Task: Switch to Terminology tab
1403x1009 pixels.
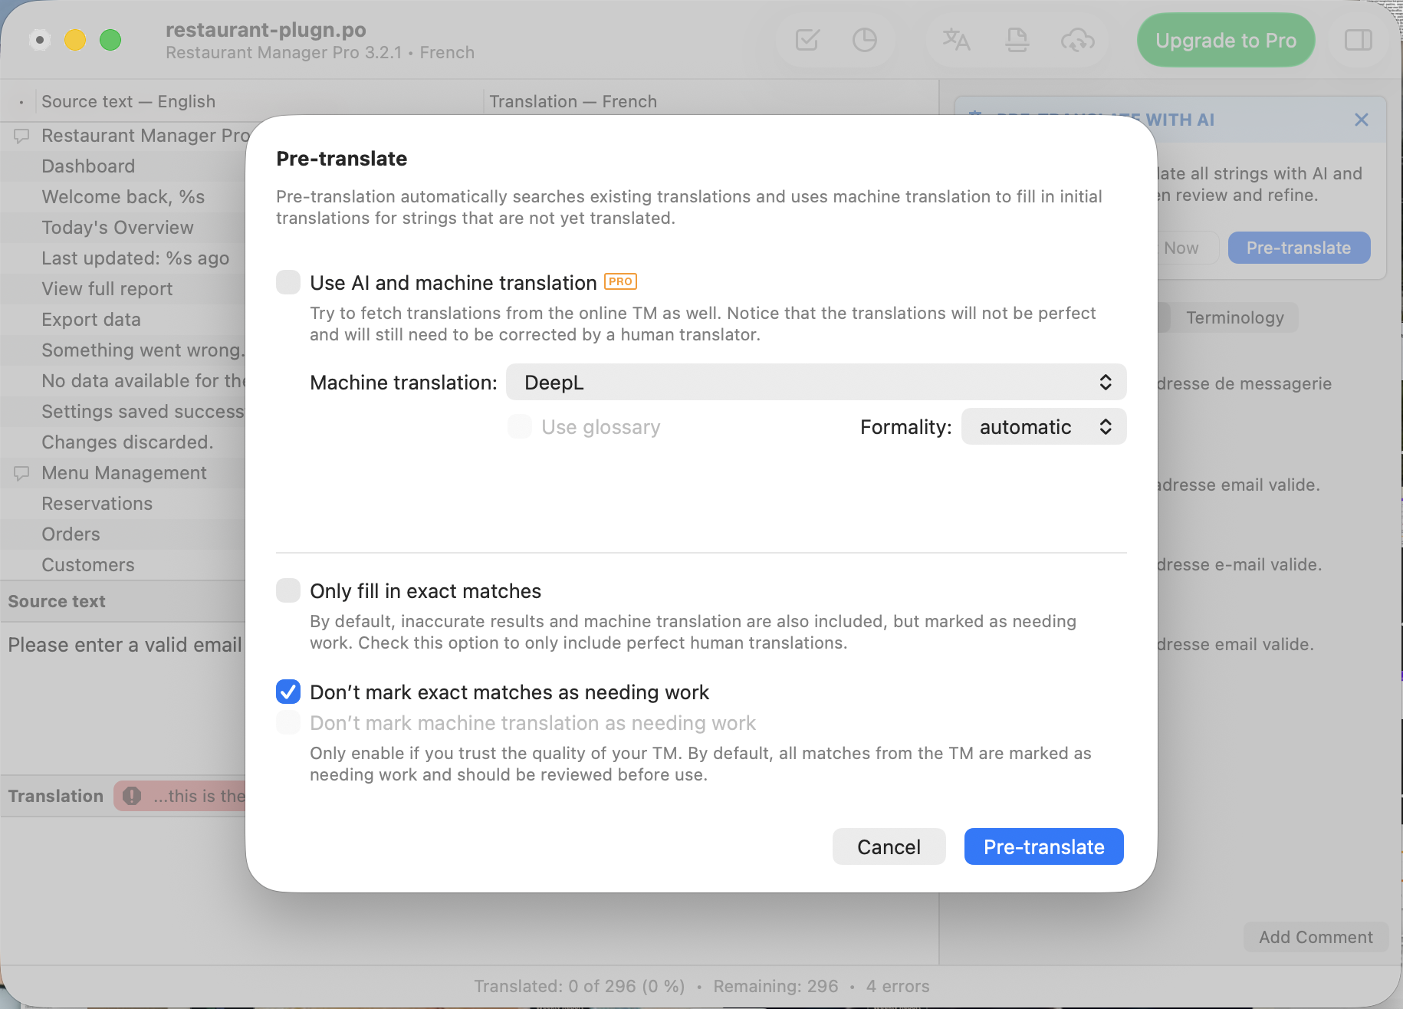Action: coord(1234,317)
